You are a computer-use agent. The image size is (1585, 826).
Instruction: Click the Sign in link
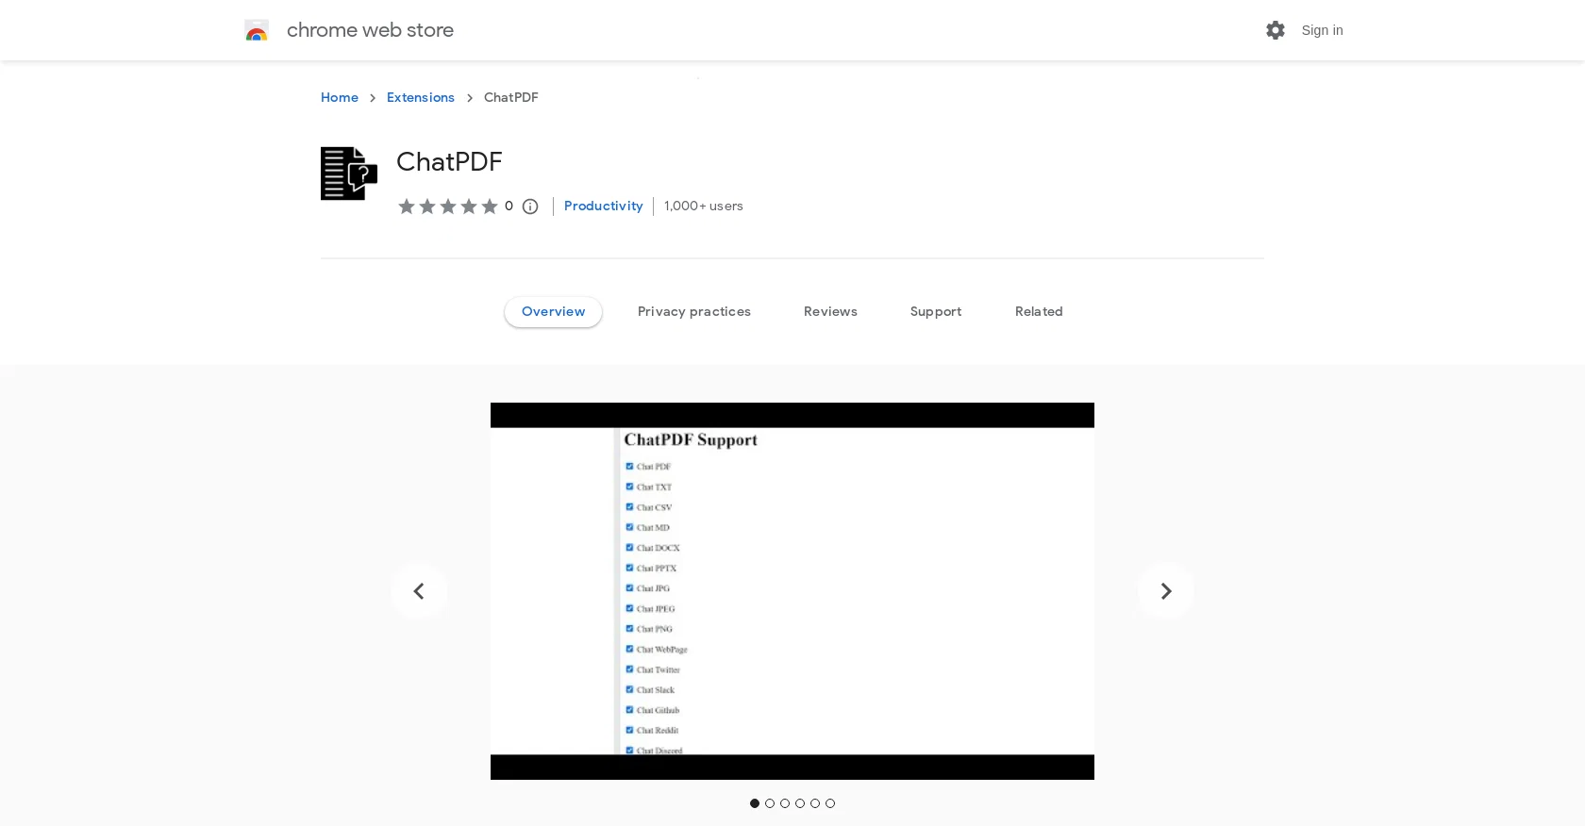(1322, 30)
